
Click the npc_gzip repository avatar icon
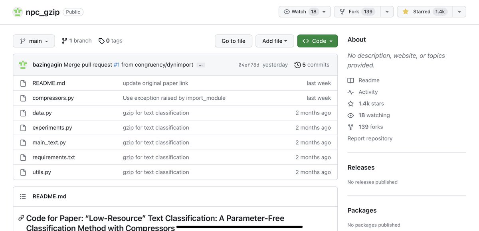pyautogui.click(x=18, y=12)
